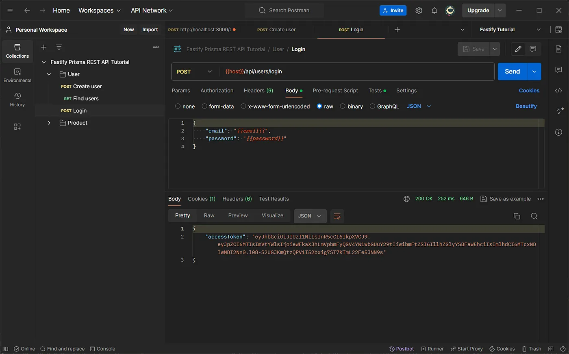Select the form-data body option

tap(218, 106)
